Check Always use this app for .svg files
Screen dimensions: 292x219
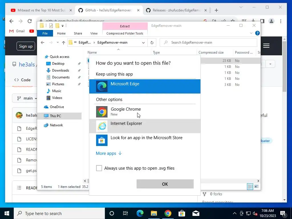(99, 168)
